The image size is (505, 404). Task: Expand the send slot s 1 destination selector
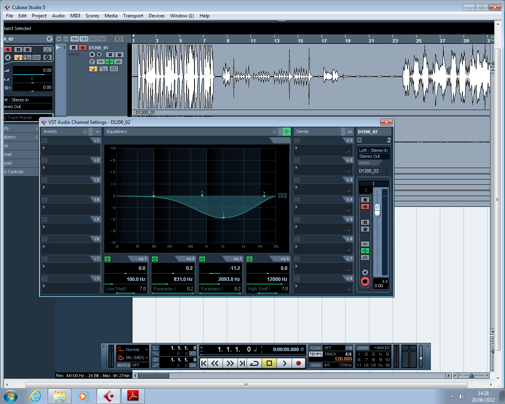pyautogui.click(x=296, y=148)
